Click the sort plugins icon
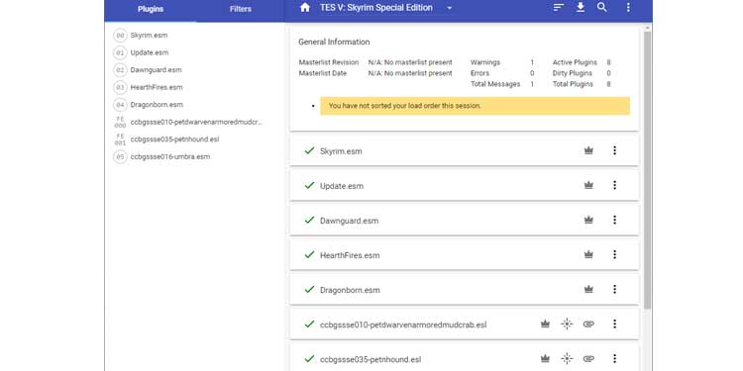The width and height of the screenshot is (743, 371). 559,8
